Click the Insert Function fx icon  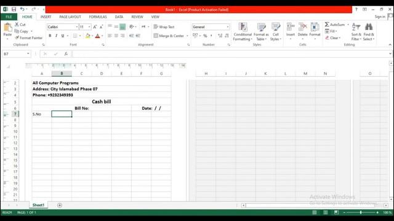(x=66, y=54)
